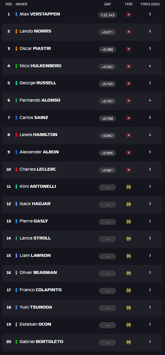Click Charles Leclerc's red team color bar

pos(16,169)
